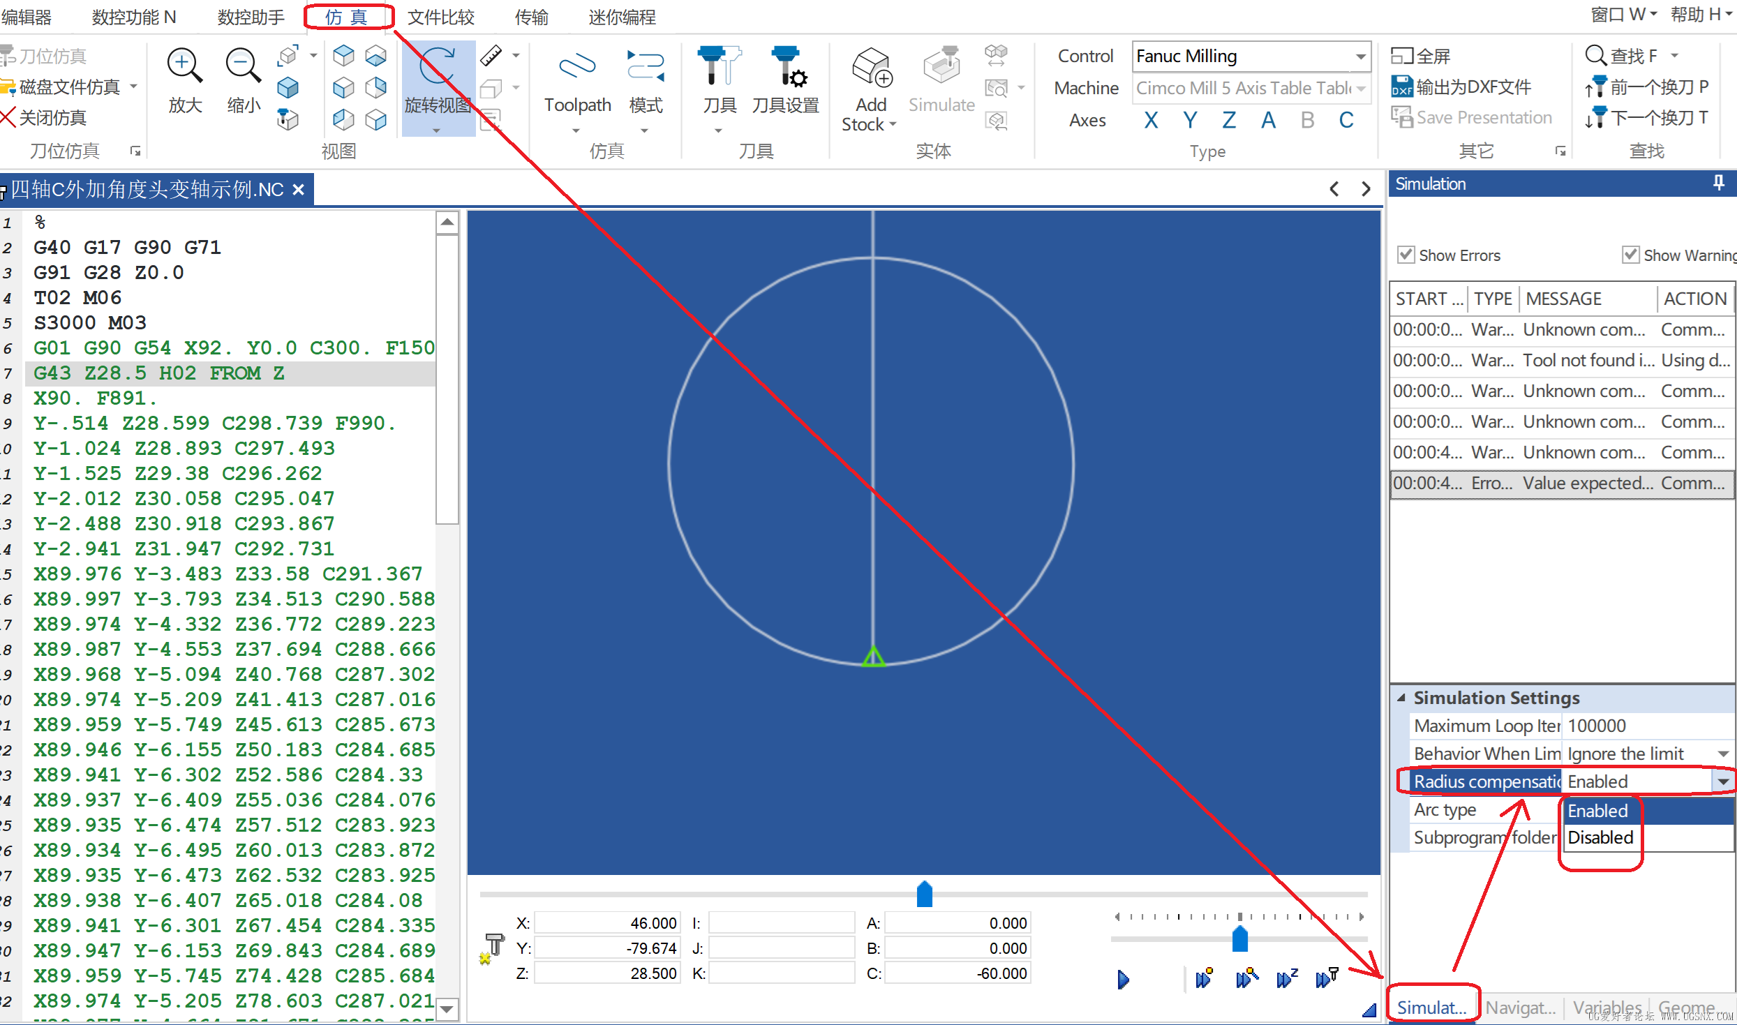The width and height of the screenshot is (1737, 1025).
Task: Toggle the Show Errors checkbox
Action: (1406, 255)
